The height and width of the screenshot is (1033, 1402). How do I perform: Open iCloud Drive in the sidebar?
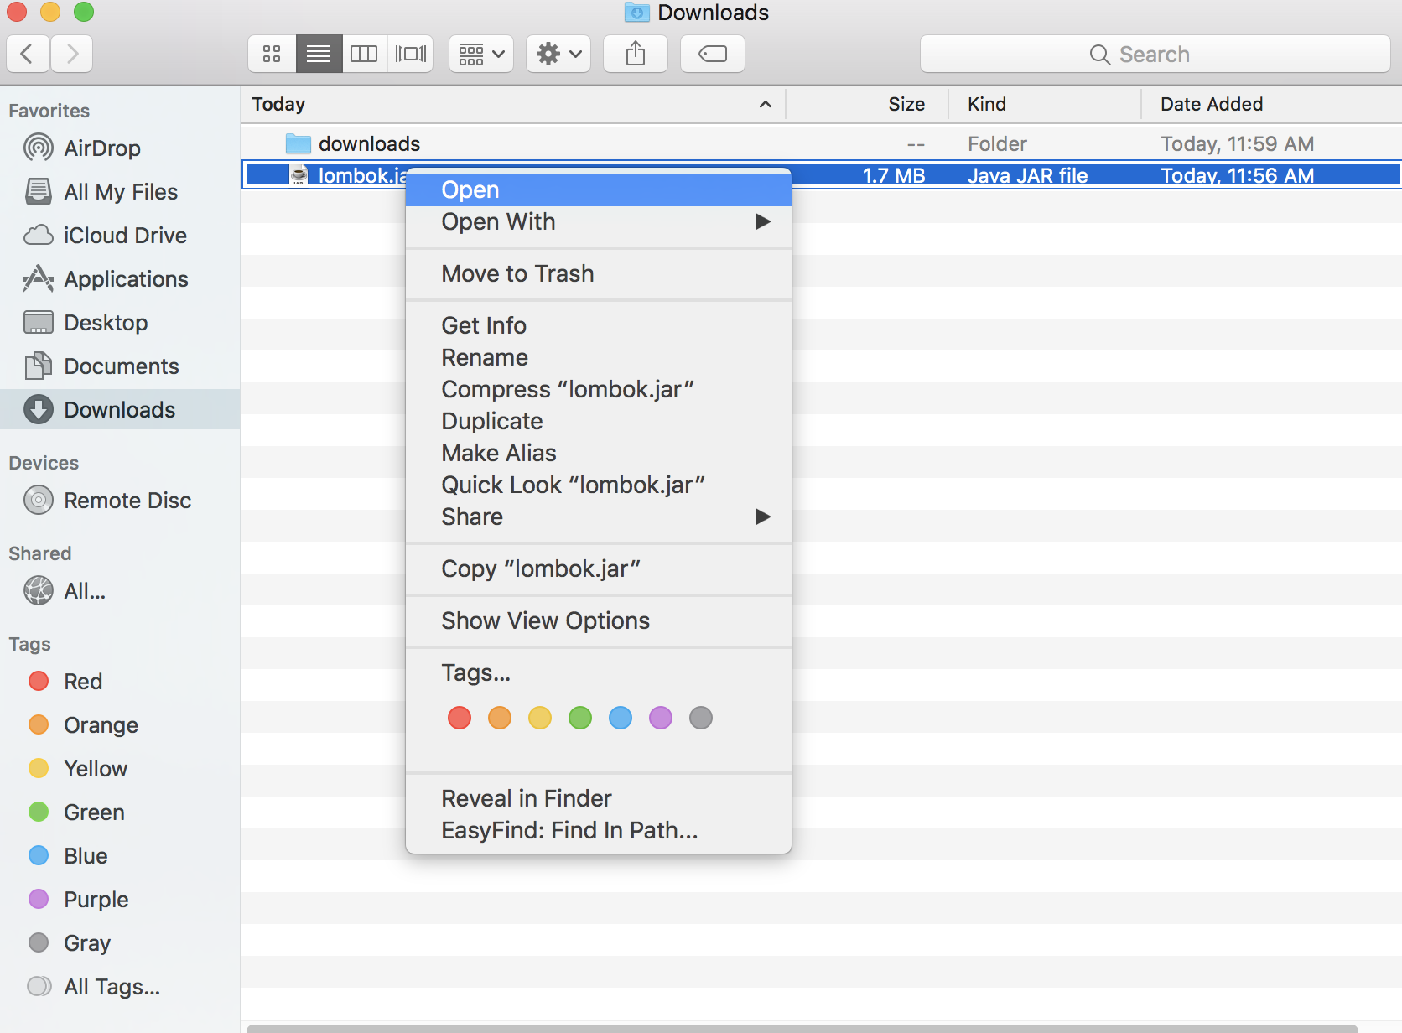tap(124, 236)
